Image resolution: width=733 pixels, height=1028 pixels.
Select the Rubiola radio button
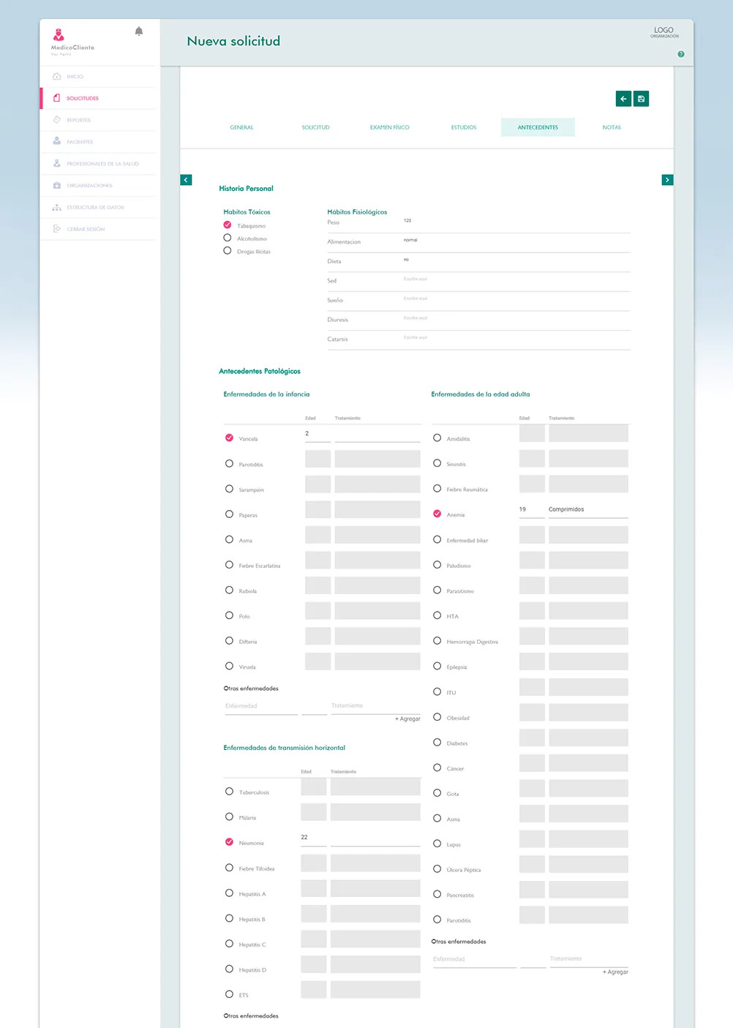(x=229, y=590)
